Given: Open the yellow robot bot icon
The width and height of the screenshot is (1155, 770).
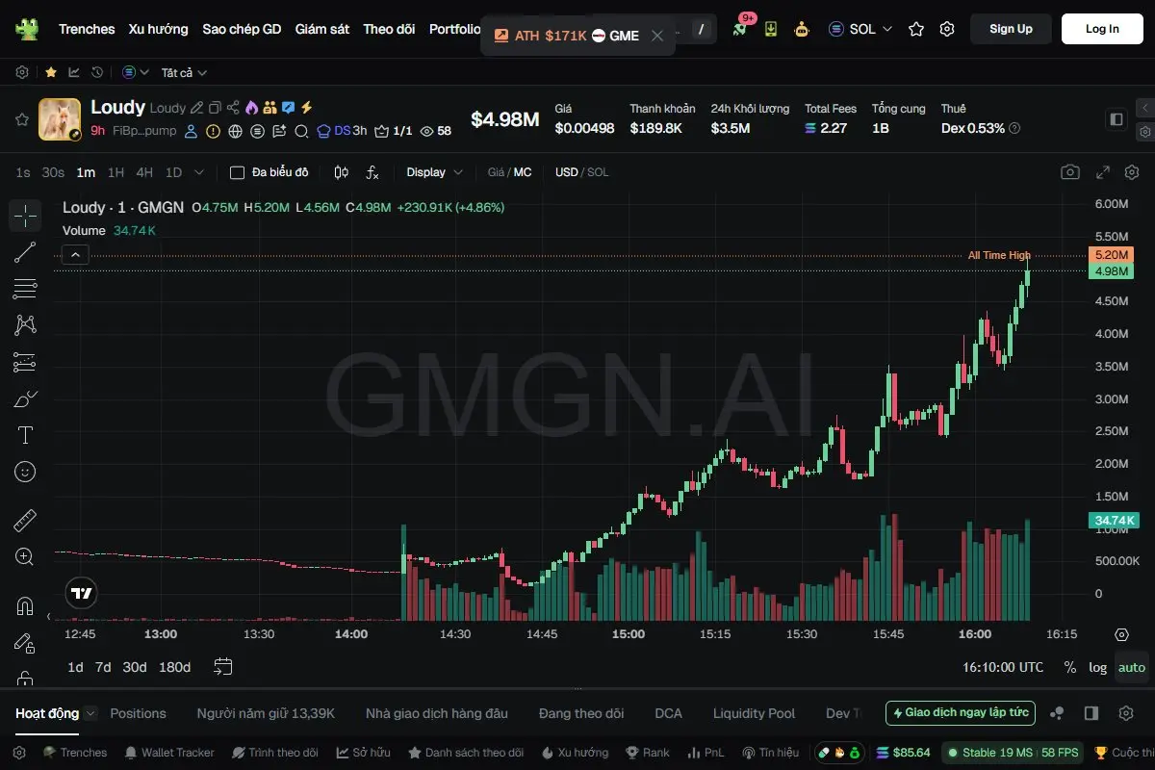Looking at the screenshot, I should tap(802, 29).
